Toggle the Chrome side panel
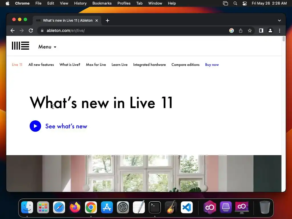 point(261,31)
